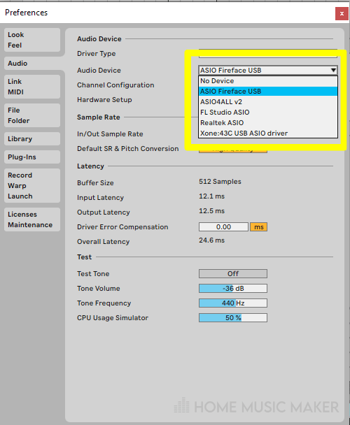Select Xone:43C USB ASIO driver
This screenshot has width=350, height=425.
(268, 133)
